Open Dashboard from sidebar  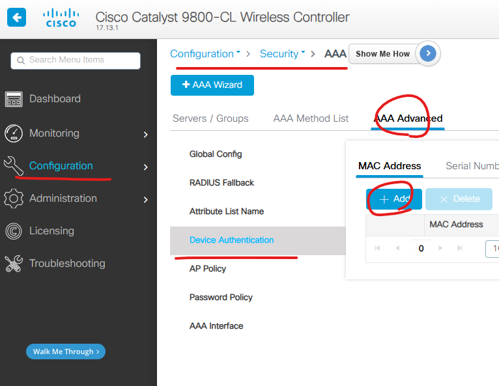coord(55,99)
